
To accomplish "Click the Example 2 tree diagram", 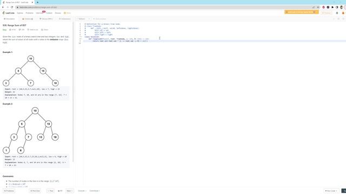I will [31, 130].
